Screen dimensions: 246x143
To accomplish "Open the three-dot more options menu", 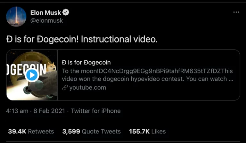I will pyautogui.click(x=236, y=12).
